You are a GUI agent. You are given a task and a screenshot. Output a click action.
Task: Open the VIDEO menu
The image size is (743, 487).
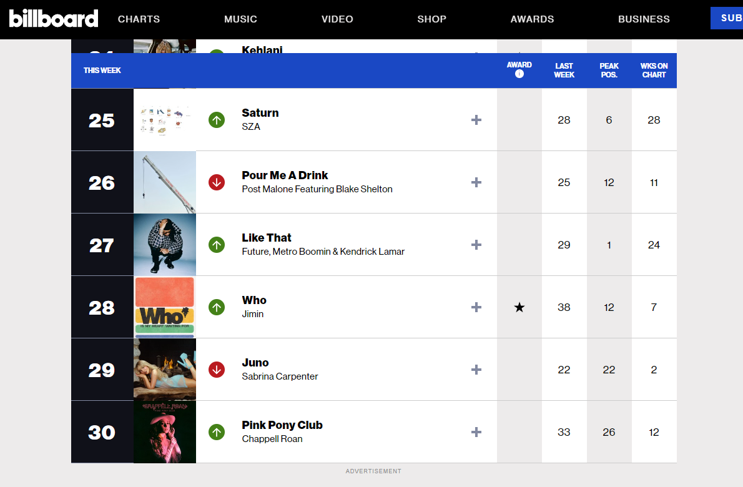337,19
